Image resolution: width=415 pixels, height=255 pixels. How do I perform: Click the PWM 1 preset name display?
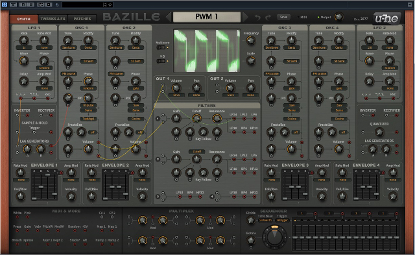click(x=207, y=17)
